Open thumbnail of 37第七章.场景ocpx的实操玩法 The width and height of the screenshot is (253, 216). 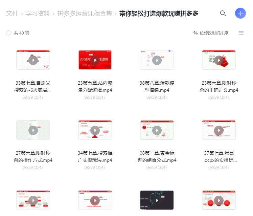[x=219, y=130]
